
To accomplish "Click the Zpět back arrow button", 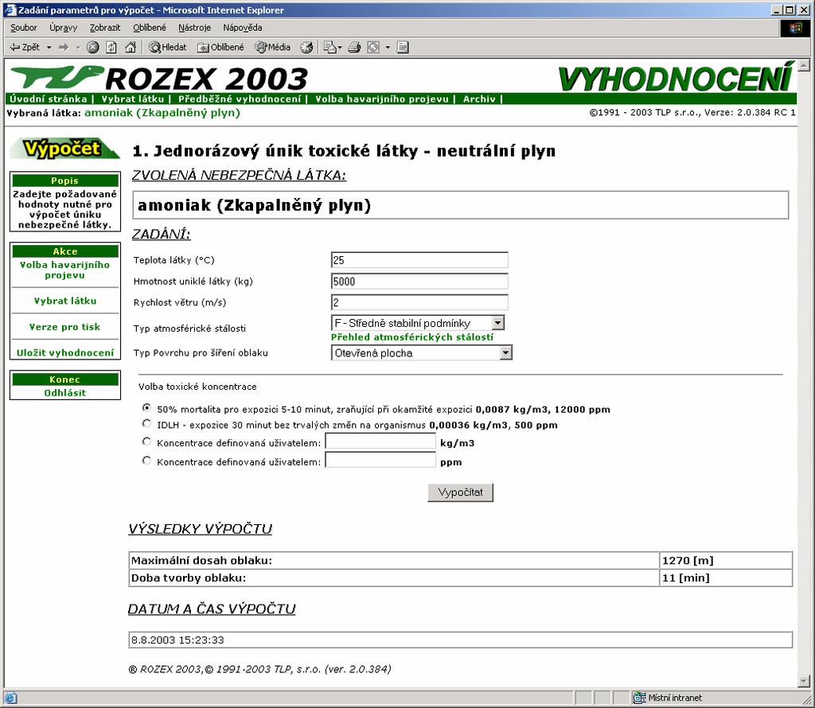I will click(25, 47).
